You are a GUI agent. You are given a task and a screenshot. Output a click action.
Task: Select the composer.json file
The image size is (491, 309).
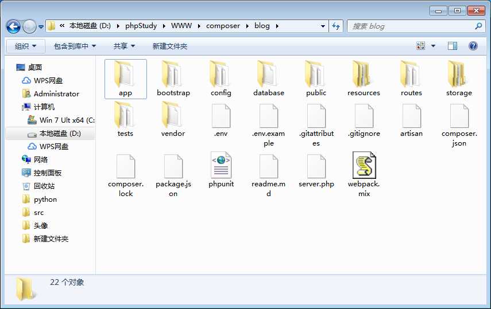459,125
